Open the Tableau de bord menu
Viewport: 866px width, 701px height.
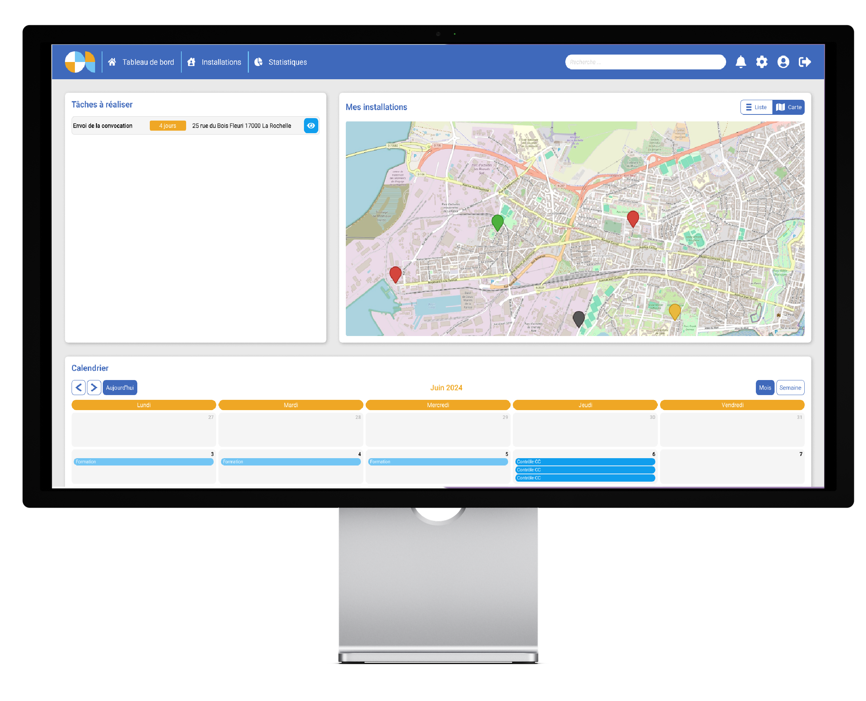(x=148, y=62)
